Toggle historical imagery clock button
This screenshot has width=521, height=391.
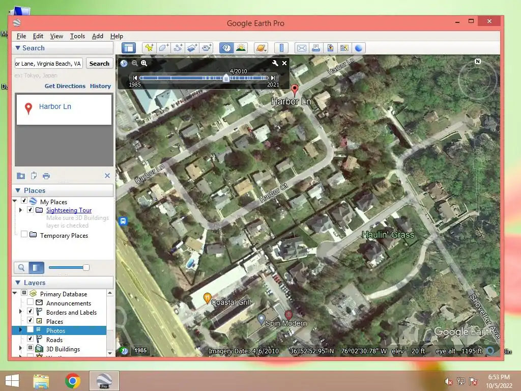tap(226, 48)
